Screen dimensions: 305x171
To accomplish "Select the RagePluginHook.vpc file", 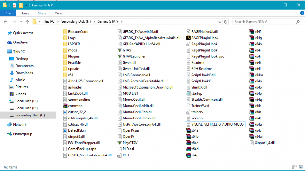I will point(205,56).
